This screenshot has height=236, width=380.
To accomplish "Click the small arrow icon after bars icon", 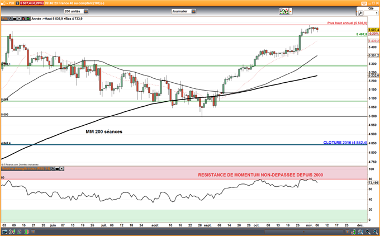I will 33,232.
